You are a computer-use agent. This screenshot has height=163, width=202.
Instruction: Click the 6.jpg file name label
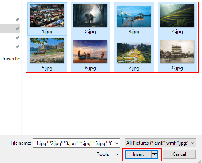90,68
